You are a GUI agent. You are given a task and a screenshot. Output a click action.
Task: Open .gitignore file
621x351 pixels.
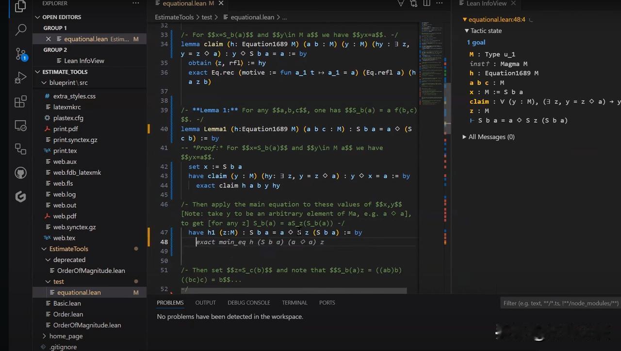(x=63, y=347)
